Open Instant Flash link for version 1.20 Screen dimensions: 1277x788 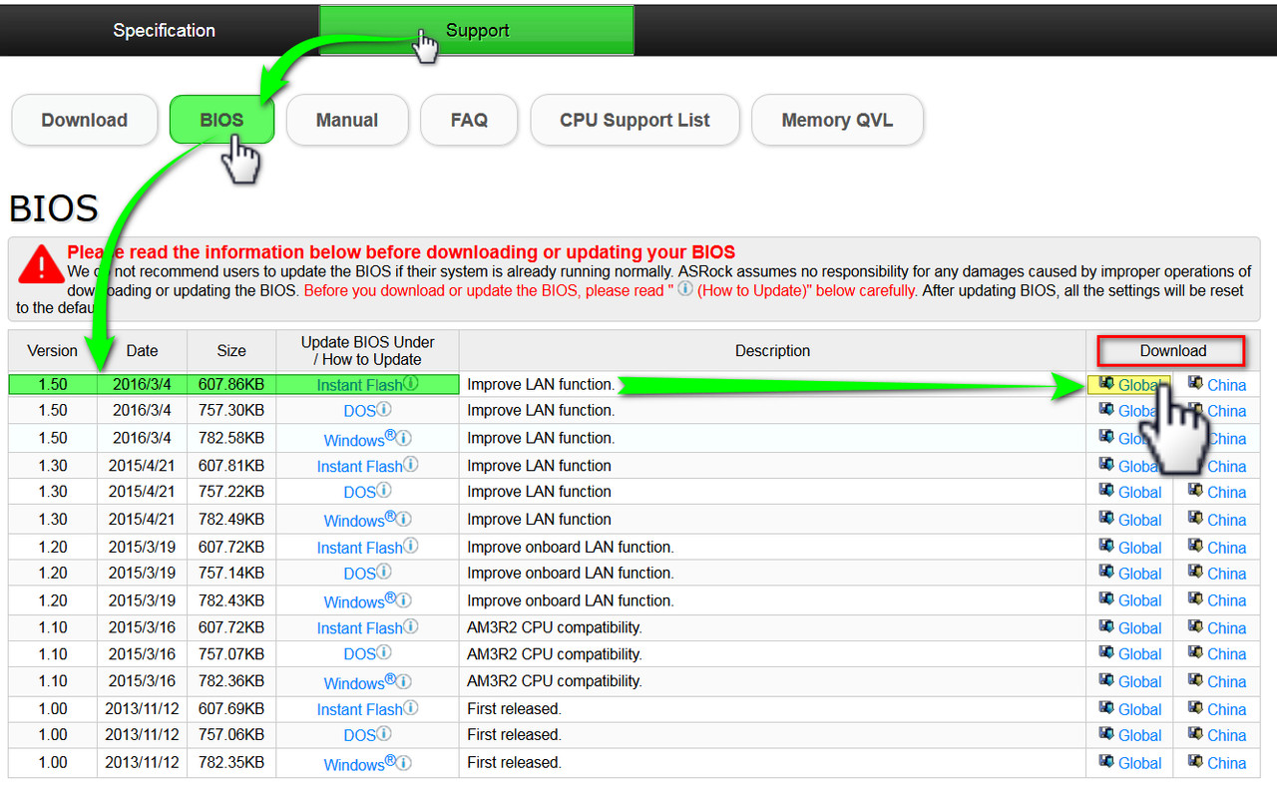359,548
